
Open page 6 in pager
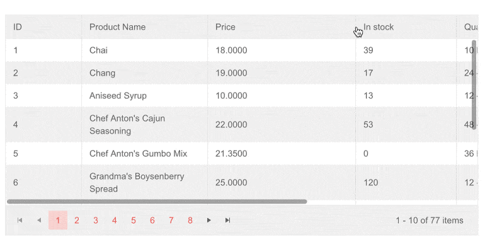pos(152,220)
